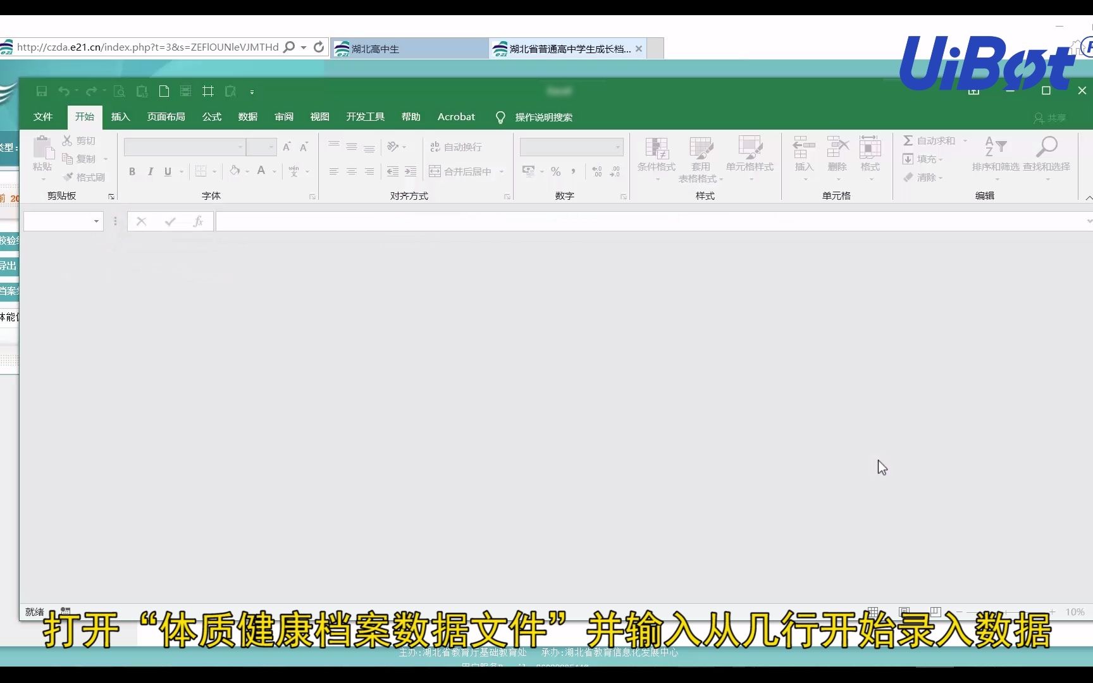The height and width of the screenshot is (683, 1093).
Task: Click the decrease font size icon
Action: (x=304, y=147)
